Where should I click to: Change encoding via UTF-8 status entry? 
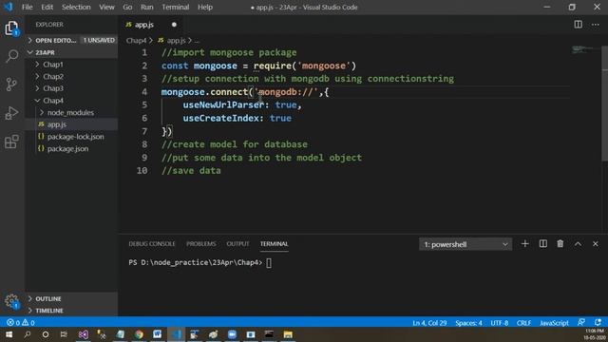tap(500, 323)
